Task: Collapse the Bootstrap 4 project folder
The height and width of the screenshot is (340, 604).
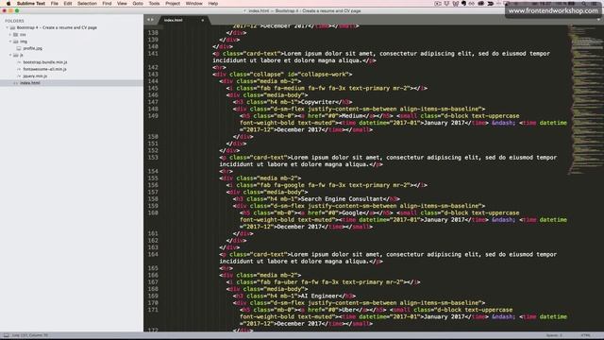Action: pos(7,27)
